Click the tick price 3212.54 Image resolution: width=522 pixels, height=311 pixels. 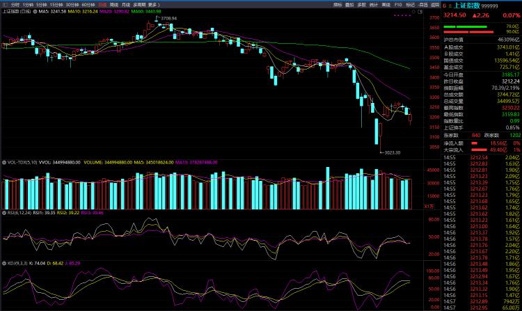[x=478, y=157]
